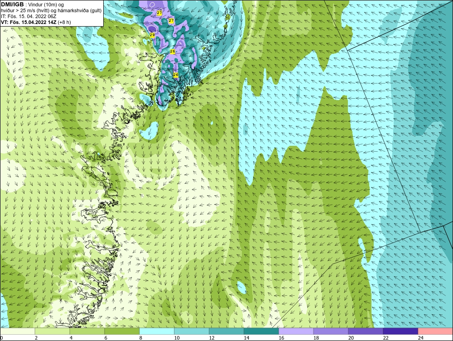Pick the medium green 4–6 m/s swatch
This screenshot has width=453, height=341.
[87, 331]
